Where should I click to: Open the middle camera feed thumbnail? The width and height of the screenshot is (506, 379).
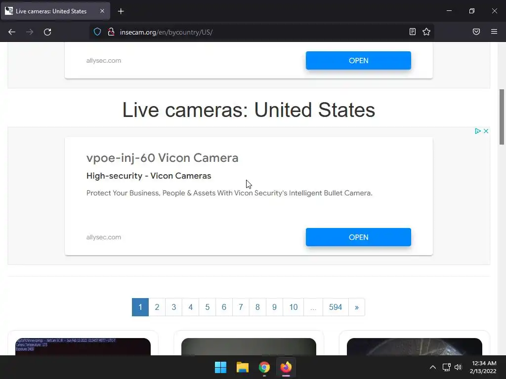[x=249, y=346]
